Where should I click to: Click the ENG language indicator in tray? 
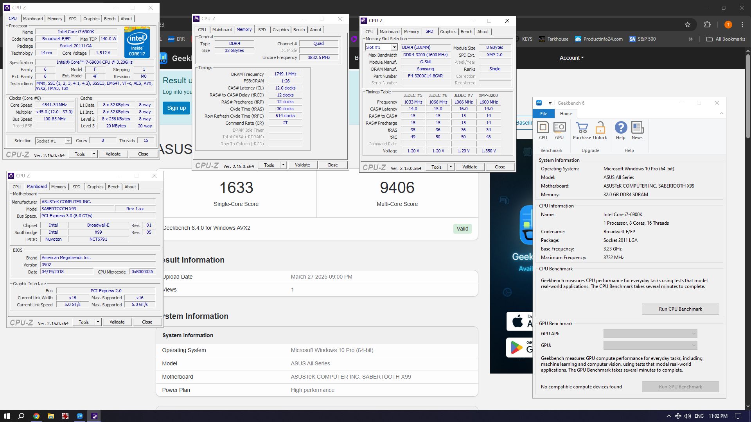point(699,416)
